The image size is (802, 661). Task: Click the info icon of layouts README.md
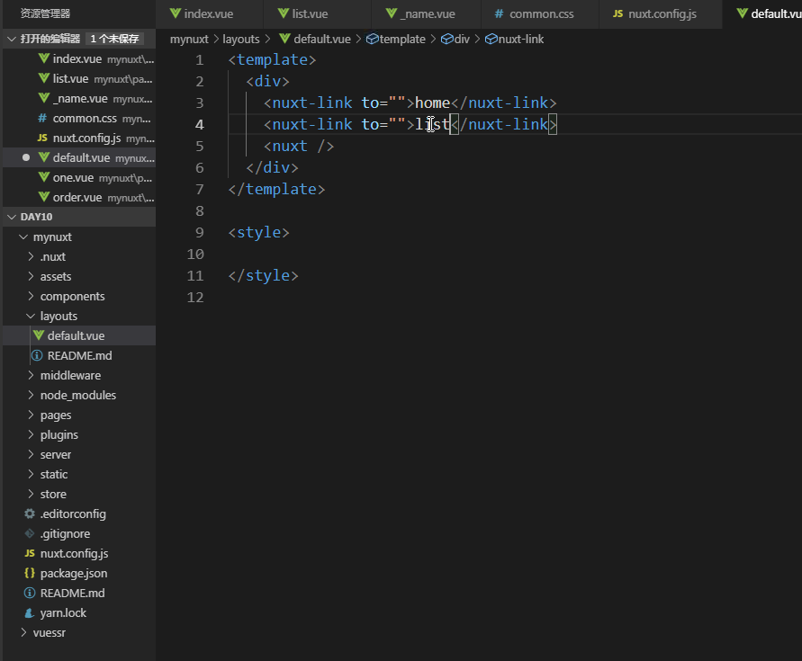pos(37,355)
